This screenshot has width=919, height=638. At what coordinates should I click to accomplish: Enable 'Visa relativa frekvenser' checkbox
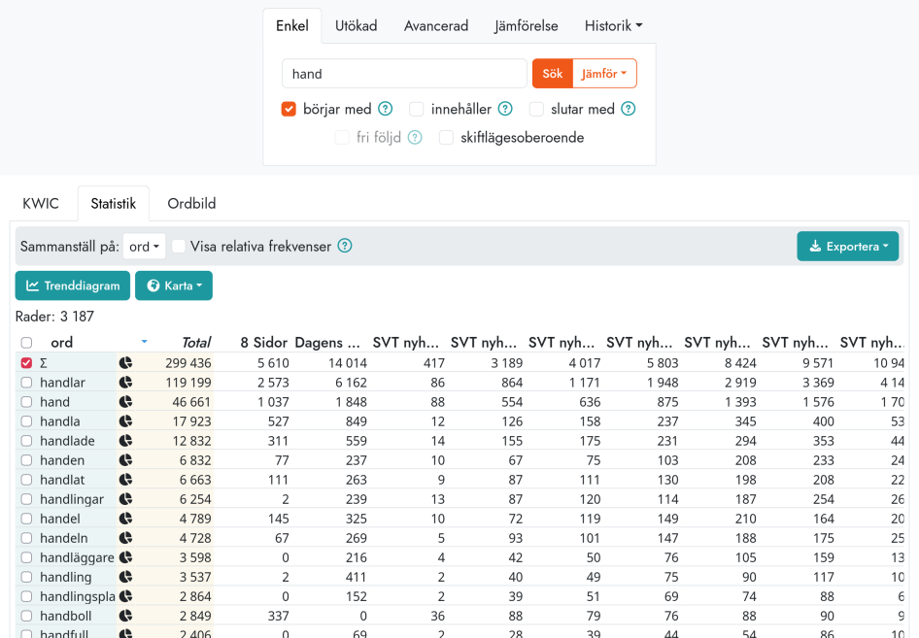[x=179, y=247]
